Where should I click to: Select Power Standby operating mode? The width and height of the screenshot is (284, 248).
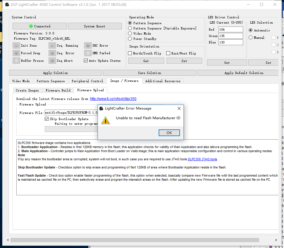pos(130,39)
